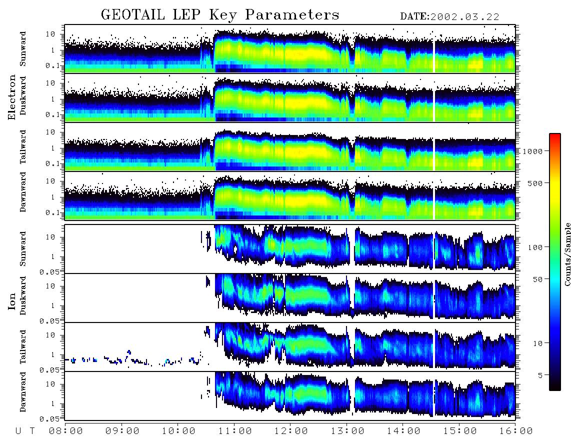Select the Electron Dawnward panel label
Image resolution: width=571 pixels, height=440 pixels.
[22, 192]
